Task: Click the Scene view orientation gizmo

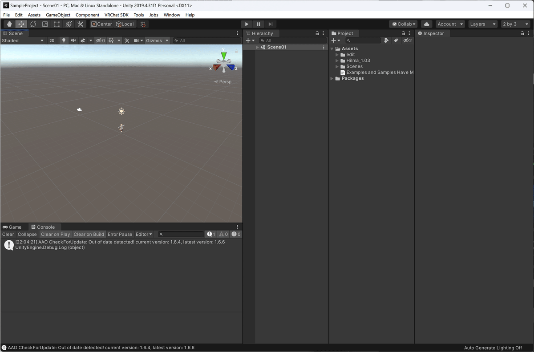Action: pos(223,61)
